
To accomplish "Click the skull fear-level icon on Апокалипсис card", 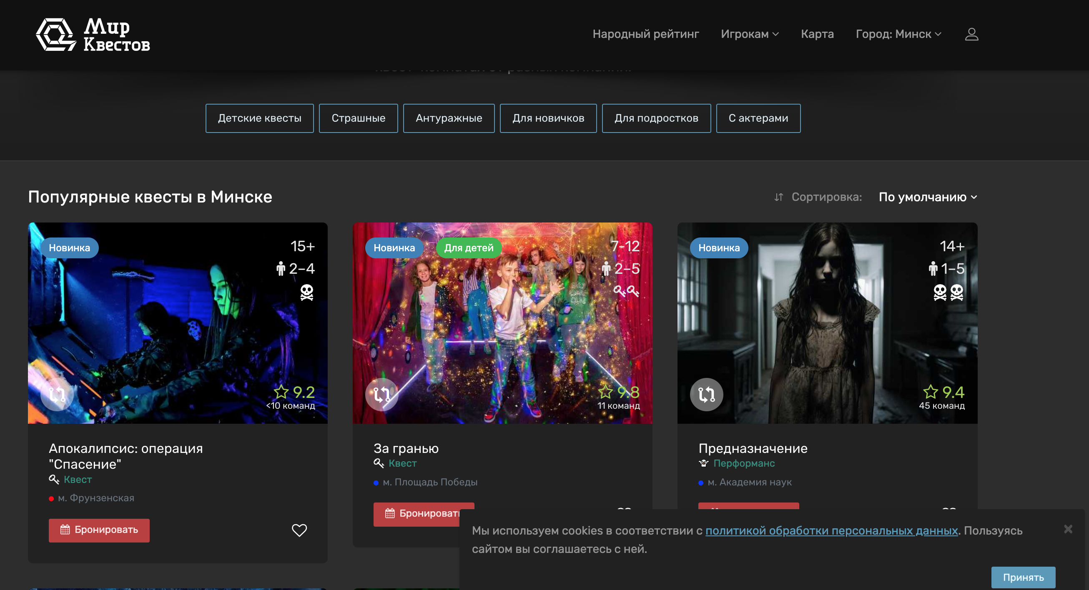I will click(307, 292).
